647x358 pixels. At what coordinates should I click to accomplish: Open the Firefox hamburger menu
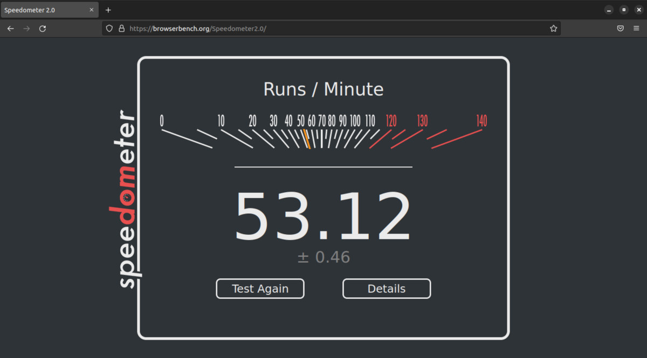637,29
